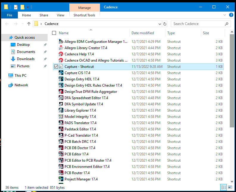Sort by Name column header
This screenshot has width=236, height=192.
pos(64,33)
